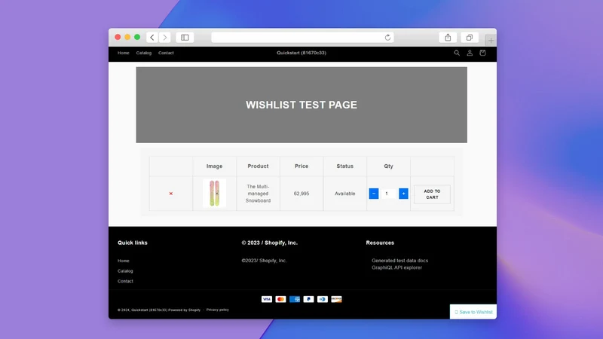603x339 pixels.
Task: Open Contact in footer Quick links
Action: pos(125,281)
